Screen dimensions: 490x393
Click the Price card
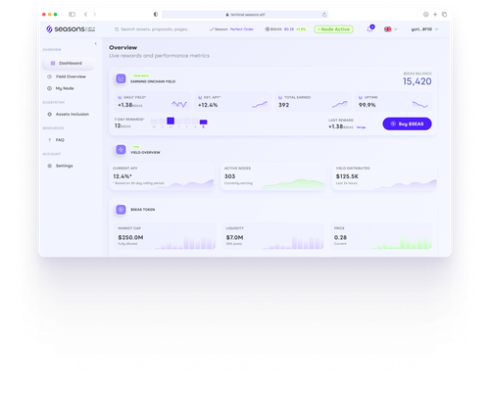(381, 236)
